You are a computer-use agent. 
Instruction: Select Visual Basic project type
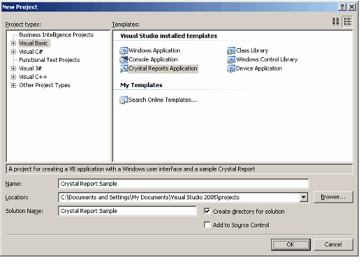(x=33, y=43)
